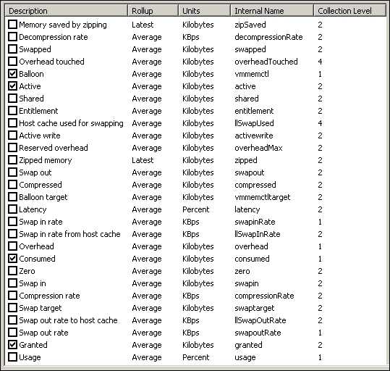This screenshot has height=371, width=390.
Task: Sort by the Collection Level column header
Action: point(350,11)
